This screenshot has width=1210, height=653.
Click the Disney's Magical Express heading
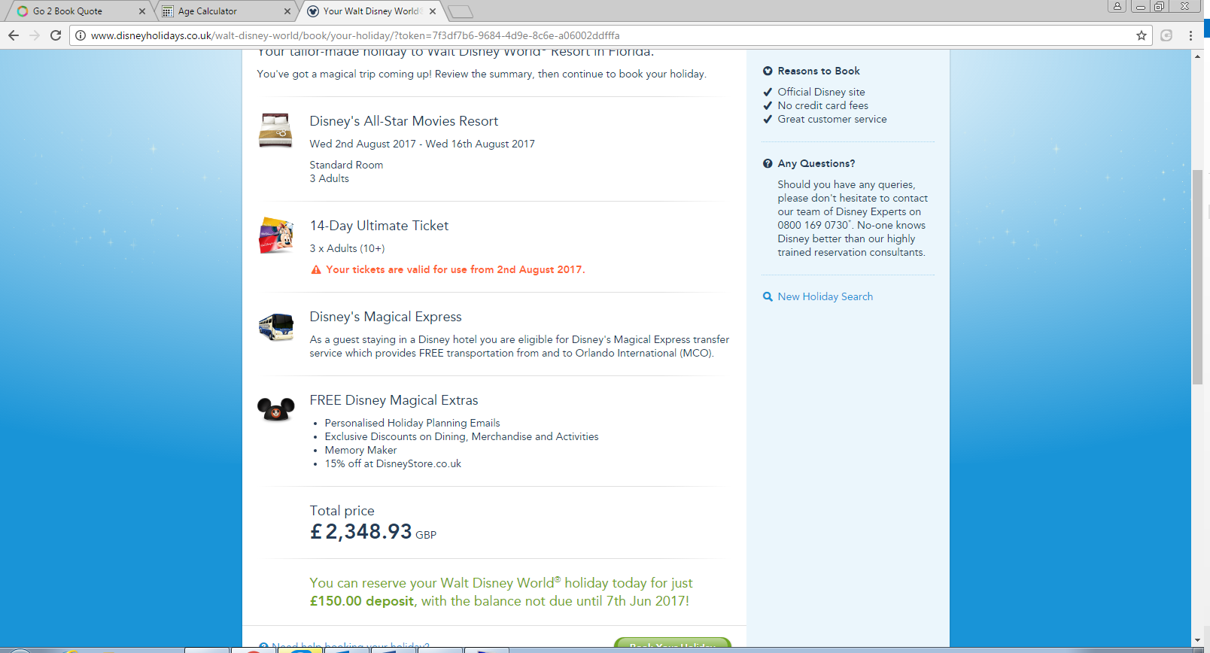(x=386, y=317)
